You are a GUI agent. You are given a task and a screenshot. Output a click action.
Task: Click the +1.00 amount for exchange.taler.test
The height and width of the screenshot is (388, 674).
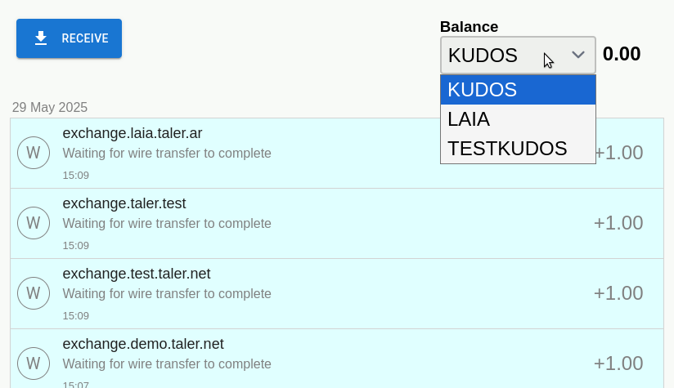tap(618, 223)
